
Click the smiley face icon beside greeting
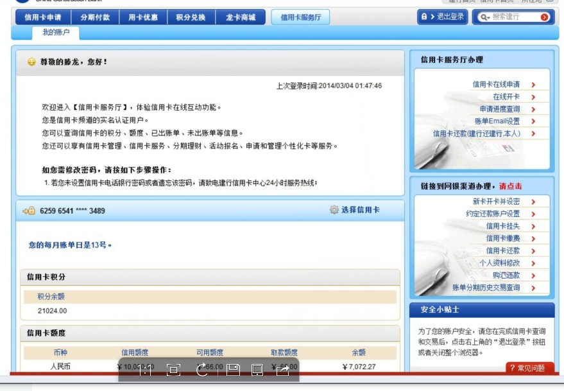pos(31,62)
